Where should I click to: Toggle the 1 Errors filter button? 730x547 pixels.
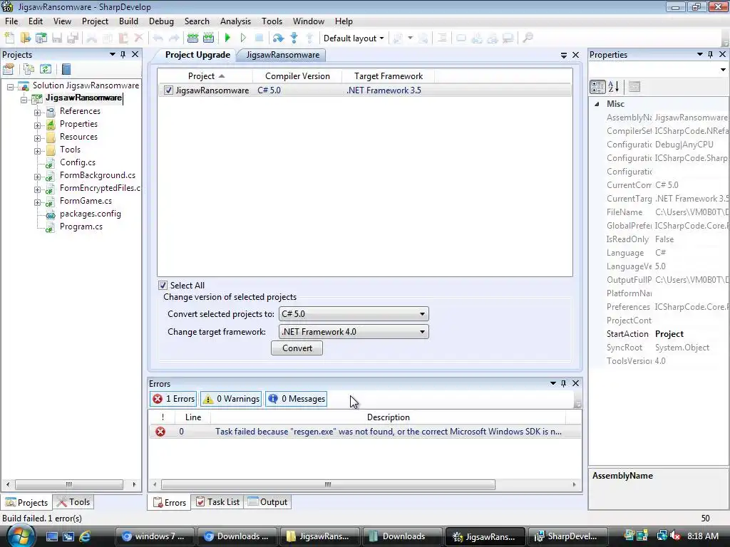[174, 399]
